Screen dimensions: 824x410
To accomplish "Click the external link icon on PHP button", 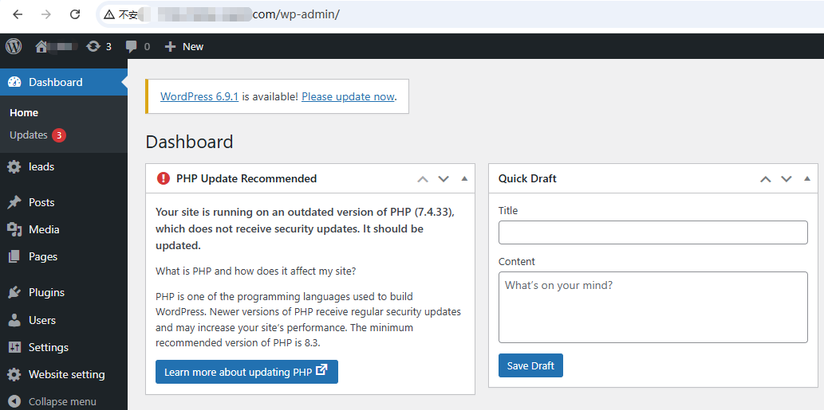I will 321,371.
